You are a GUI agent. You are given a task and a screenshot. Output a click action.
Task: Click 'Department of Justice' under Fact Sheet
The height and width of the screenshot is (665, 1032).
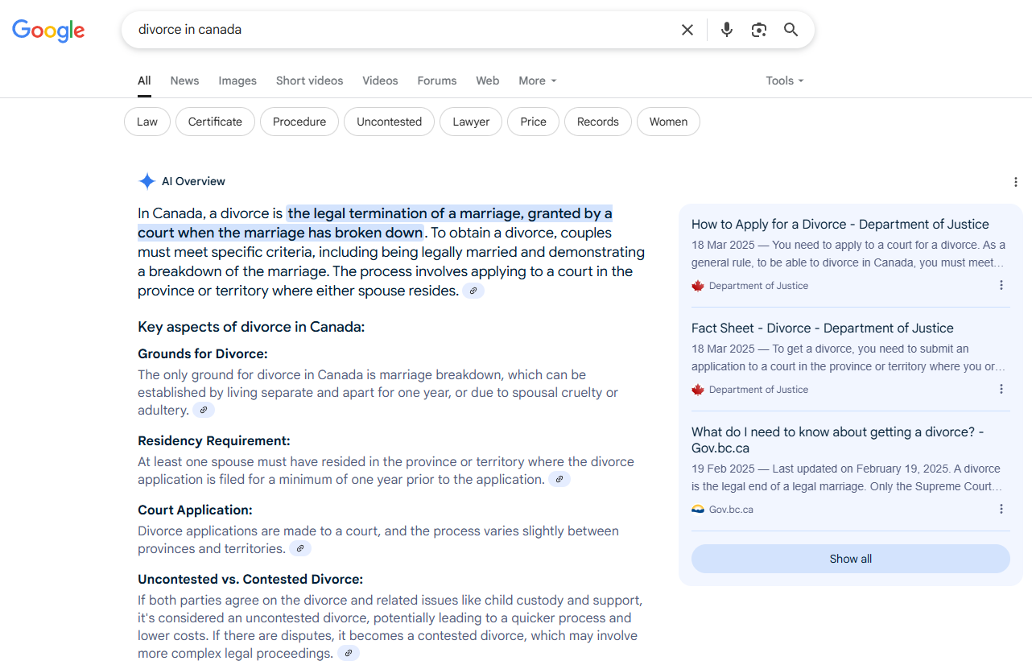tap(758, 390)
